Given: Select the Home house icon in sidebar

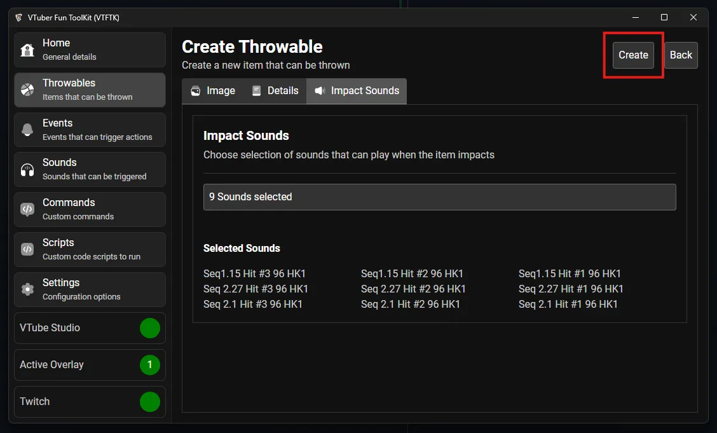Looking at the screenshot, I should (x=27, y=49).
